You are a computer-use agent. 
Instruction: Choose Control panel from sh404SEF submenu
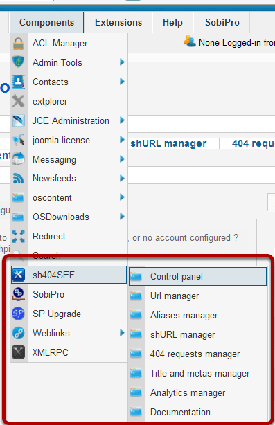point(197,276)
